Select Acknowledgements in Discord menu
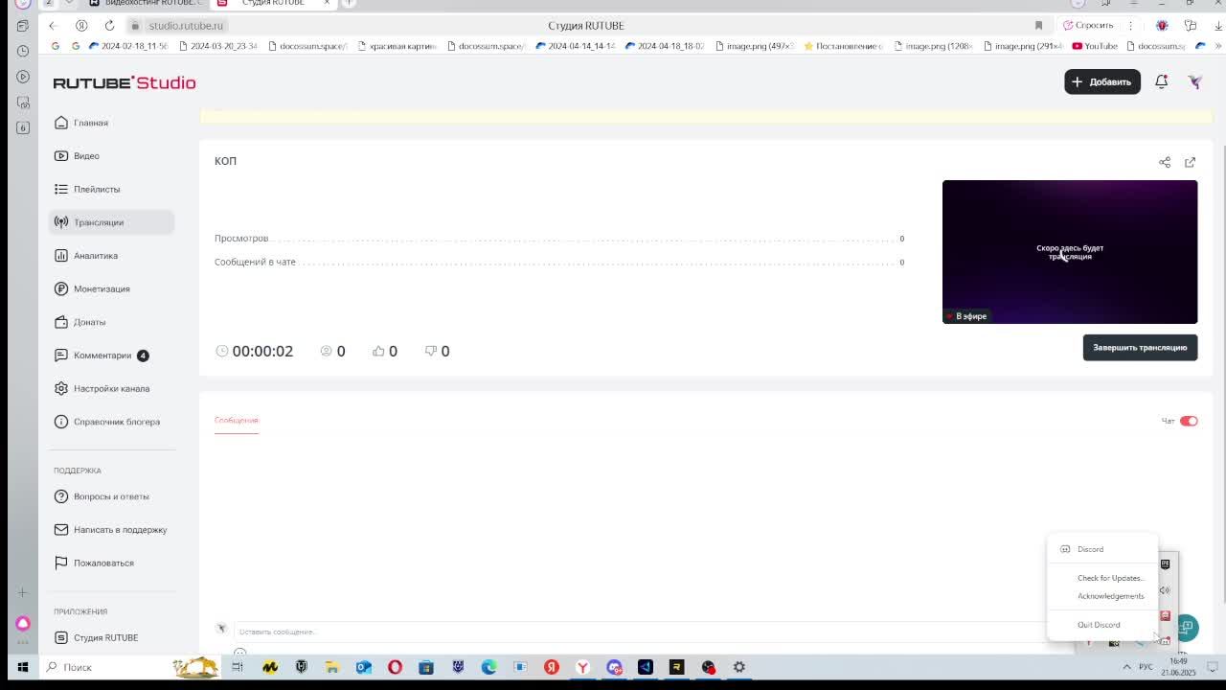 click(x=1110, y=596)
